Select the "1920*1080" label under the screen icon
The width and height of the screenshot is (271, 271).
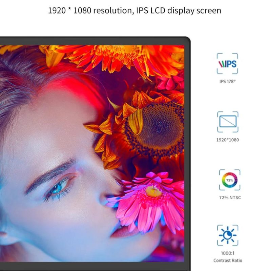(x=227, y=140)
